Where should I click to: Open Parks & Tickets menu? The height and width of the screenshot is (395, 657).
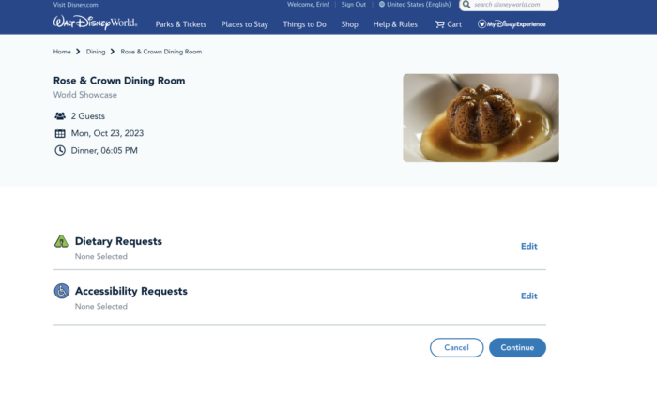tap(180, 24)
